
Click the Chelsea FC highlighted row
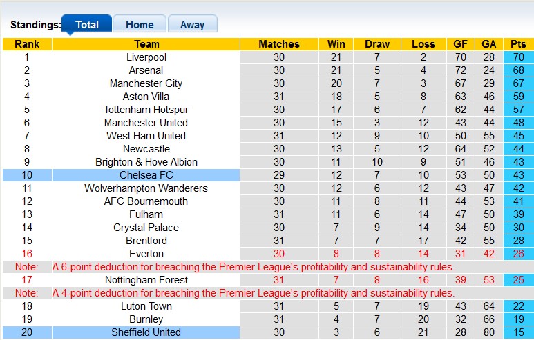pyautogui.click(x=146, y=175)
